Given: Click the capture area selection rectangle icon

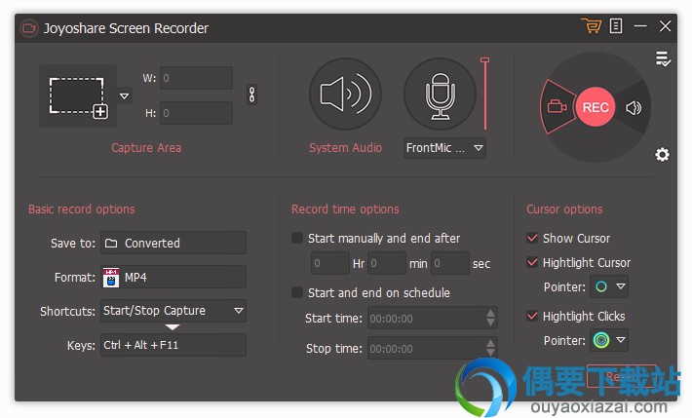Looking at the screenshot, I should tap(78, 96).
